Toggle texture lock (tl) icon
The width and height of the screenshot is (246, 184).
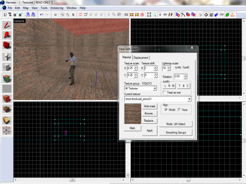click(x=160, y=15)
